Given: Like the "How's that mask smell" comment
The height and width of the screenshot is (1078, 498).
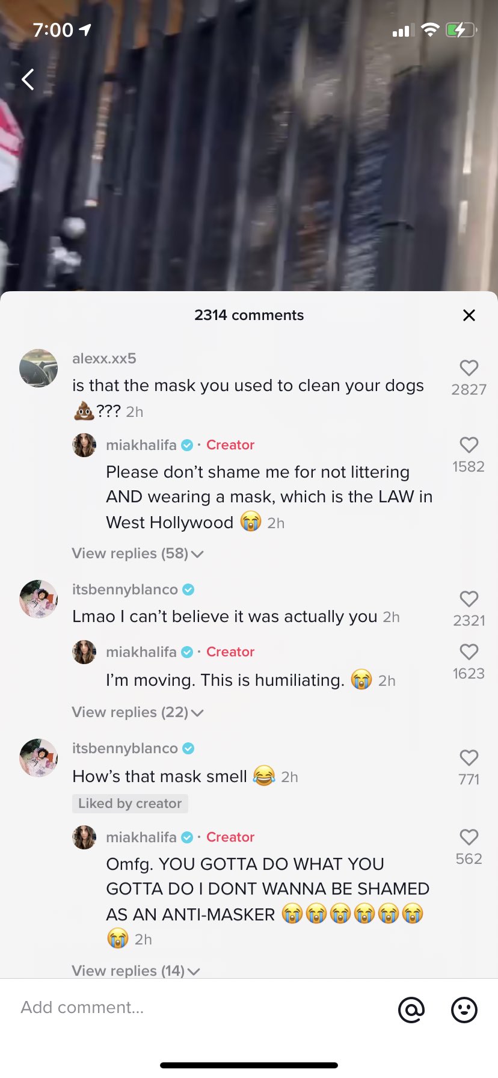Looking at the screenshot, I should (469, 758).
